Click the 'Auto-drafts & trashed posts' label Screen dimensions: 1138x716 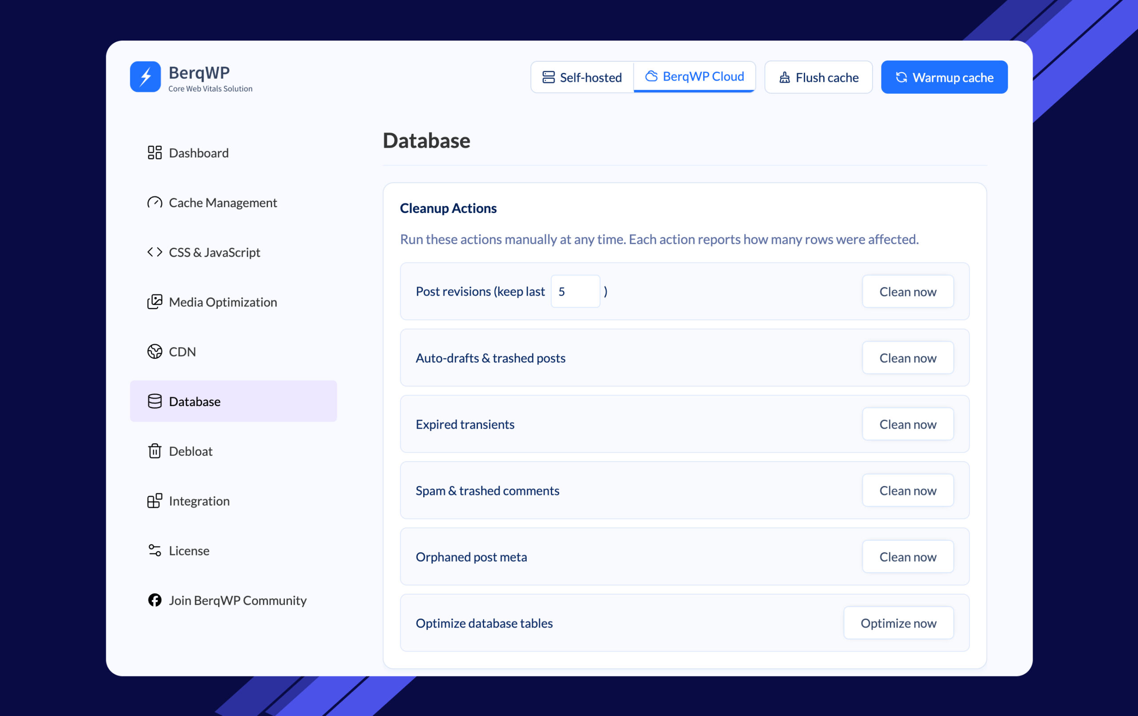(491, 358)
